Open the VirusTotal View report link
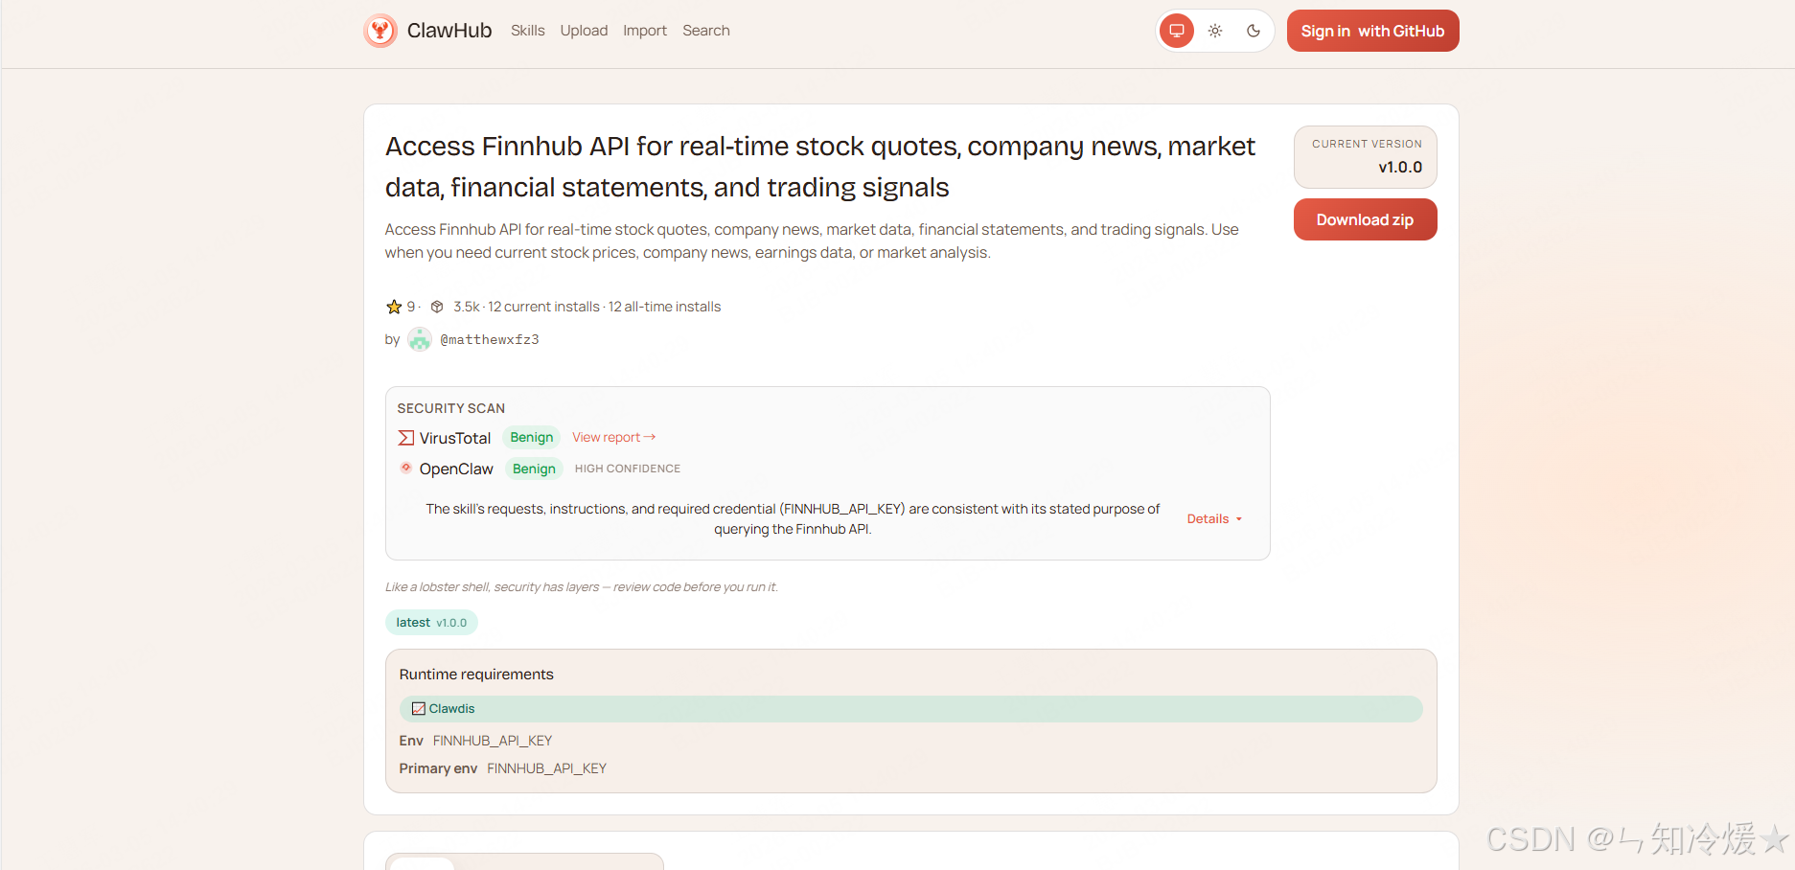Screen dimensions: 1795x870 click(614, 437)
